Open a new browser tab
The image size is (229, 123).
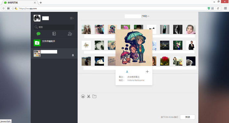[41, 3]
